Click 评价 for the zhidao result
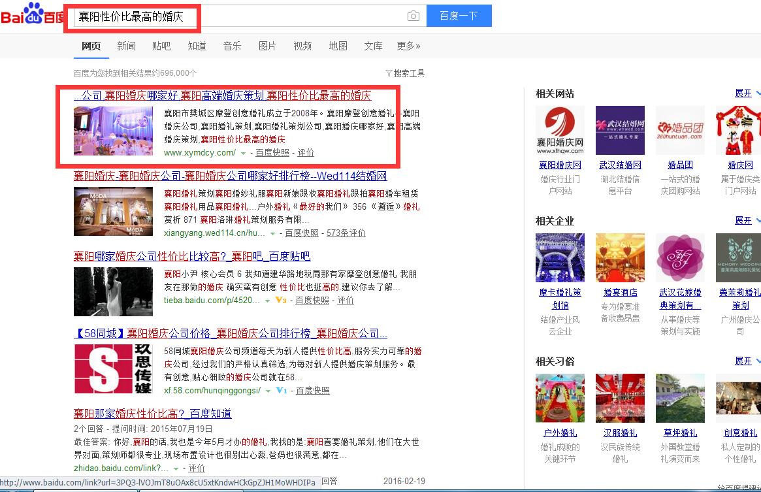 (x=197, y=468)
